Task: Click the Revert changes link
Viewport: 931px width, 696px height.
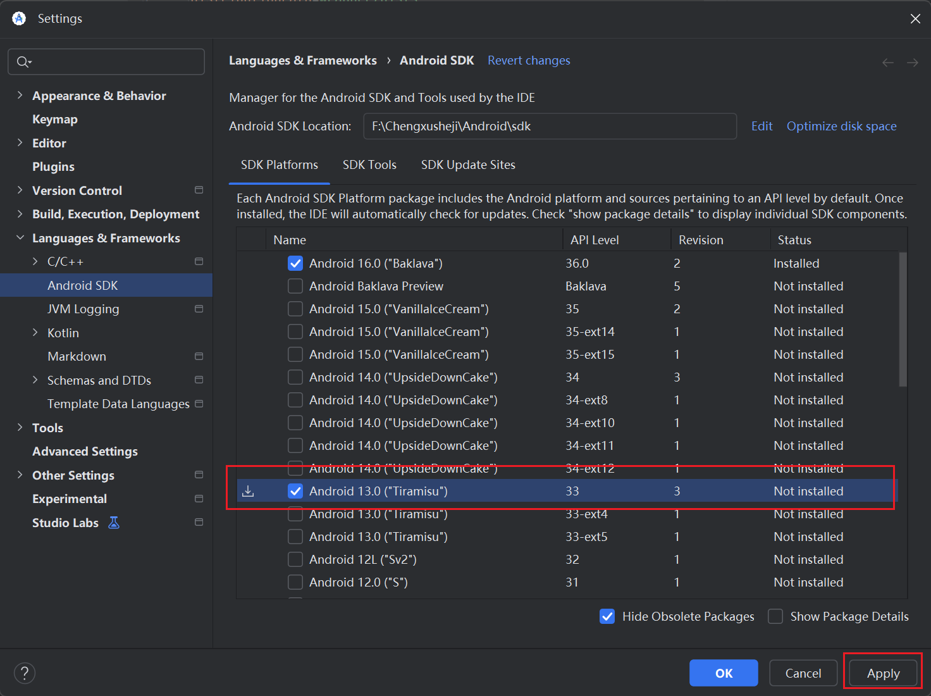Action: (529, 60)
